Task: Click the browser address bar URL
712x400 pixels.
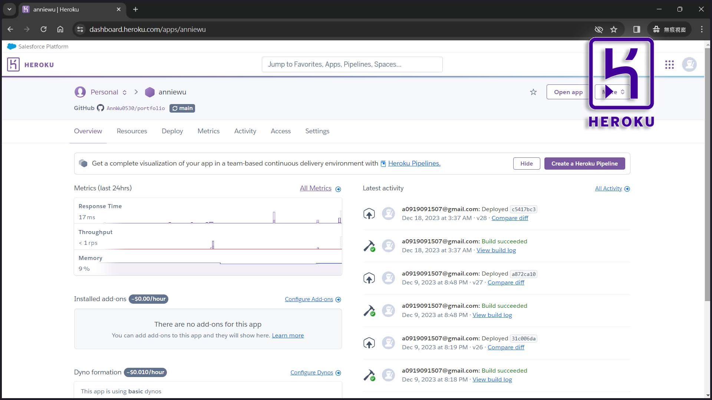Action: (x=147, y=29)
